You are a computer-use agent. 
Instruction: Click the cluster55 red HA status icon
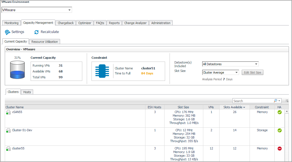click(x=279, y=149)
